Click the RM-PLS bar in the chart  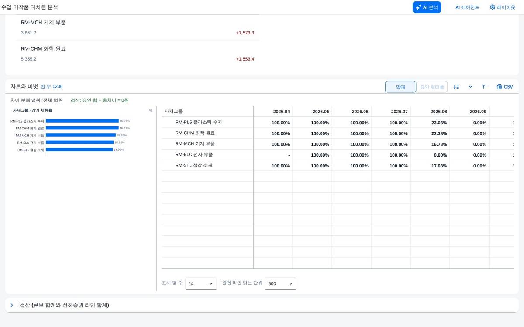[82, 121]
